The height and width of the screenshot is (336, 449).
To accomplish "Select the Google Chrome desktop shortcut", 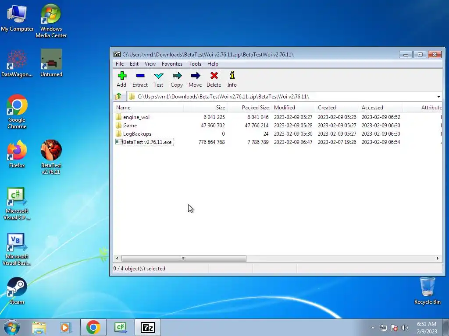I will [x=17, y=112].
